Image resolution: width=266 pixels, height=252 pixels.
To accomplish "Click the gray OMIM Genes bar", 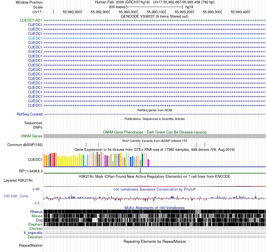I will pyautogui.click(x=155, y=136).
